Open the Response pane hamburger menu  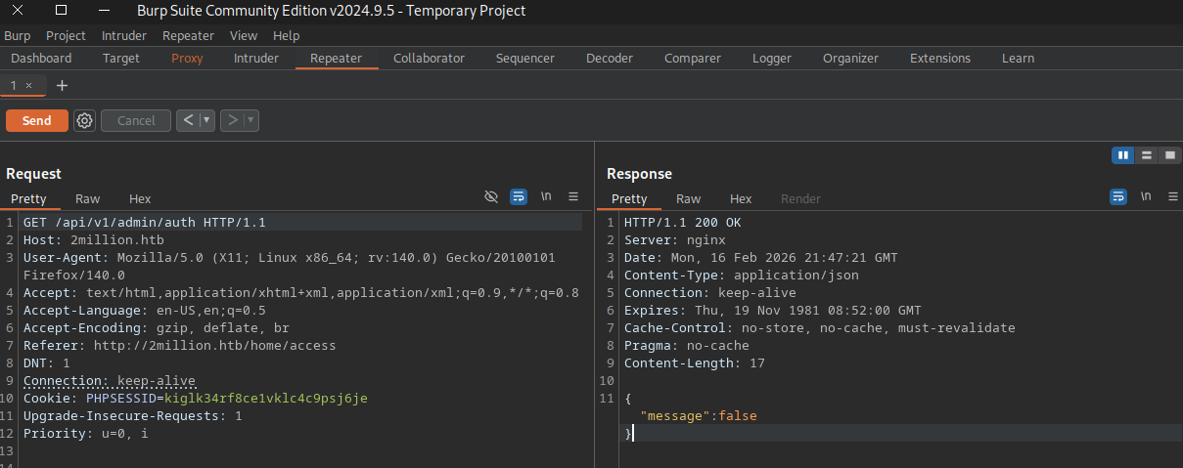click(1172, 196)
